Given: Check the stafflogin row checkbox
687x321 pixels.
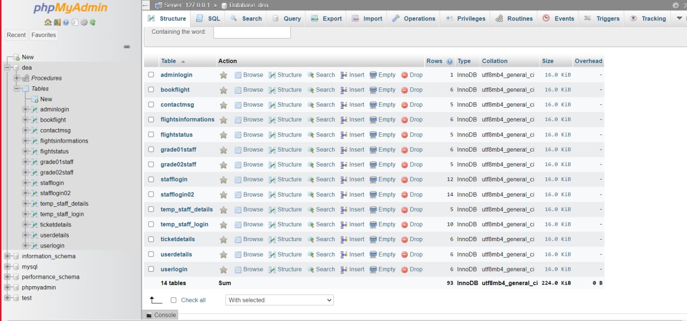Looking at the screenshot, I should [151, 180].
